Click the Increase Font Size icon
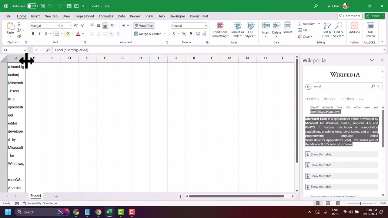Viewport: 388px width, 218px height. point(75,26)
